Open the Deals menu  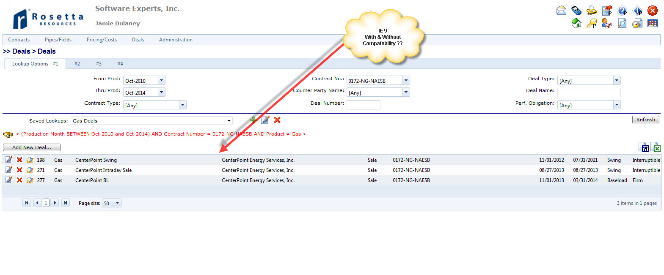pos(138,40)
